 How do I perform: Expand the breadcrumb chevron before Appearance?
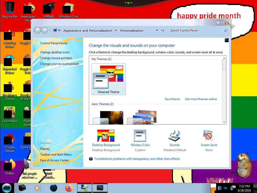click(x=59, y=30)
